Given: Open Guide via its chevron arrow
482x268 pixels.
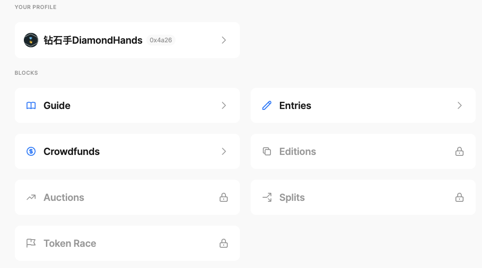Looking at the screenshot, I should pos(224,105).
